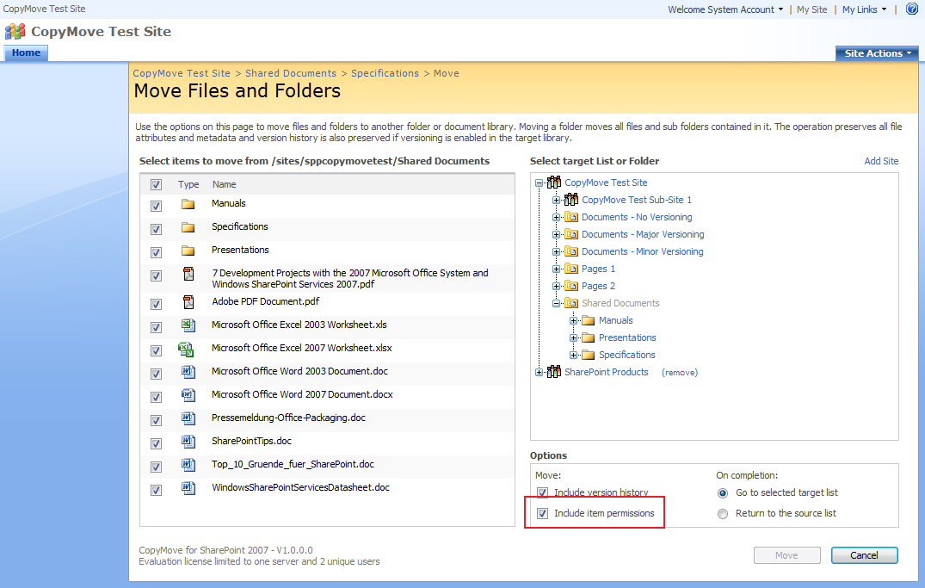The image size is (925, 588).
Task: Expand the SharePoint Products site node
Action: click(539, 372)
